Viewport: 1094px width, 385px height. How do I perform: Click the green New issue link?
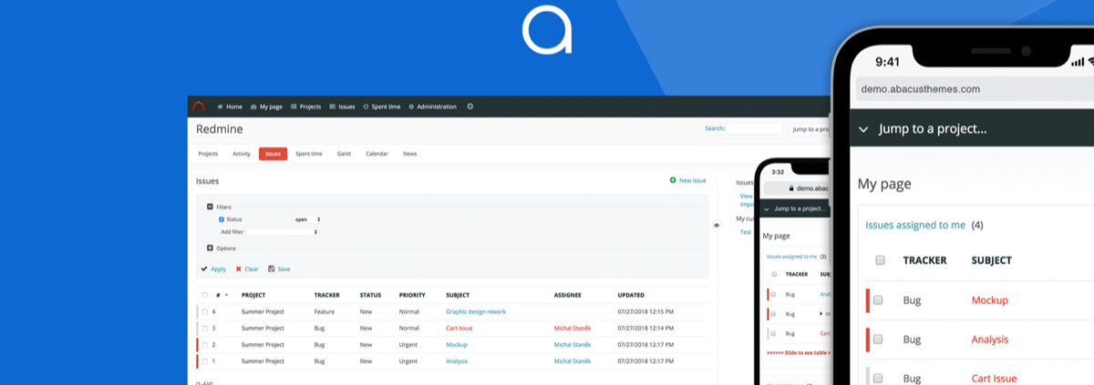687,180
